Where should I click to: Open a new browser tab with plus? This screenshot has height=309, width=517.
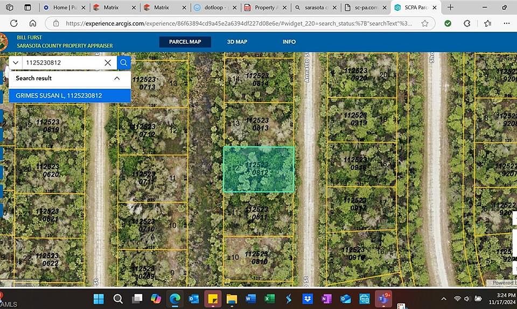tap(450, 7)
